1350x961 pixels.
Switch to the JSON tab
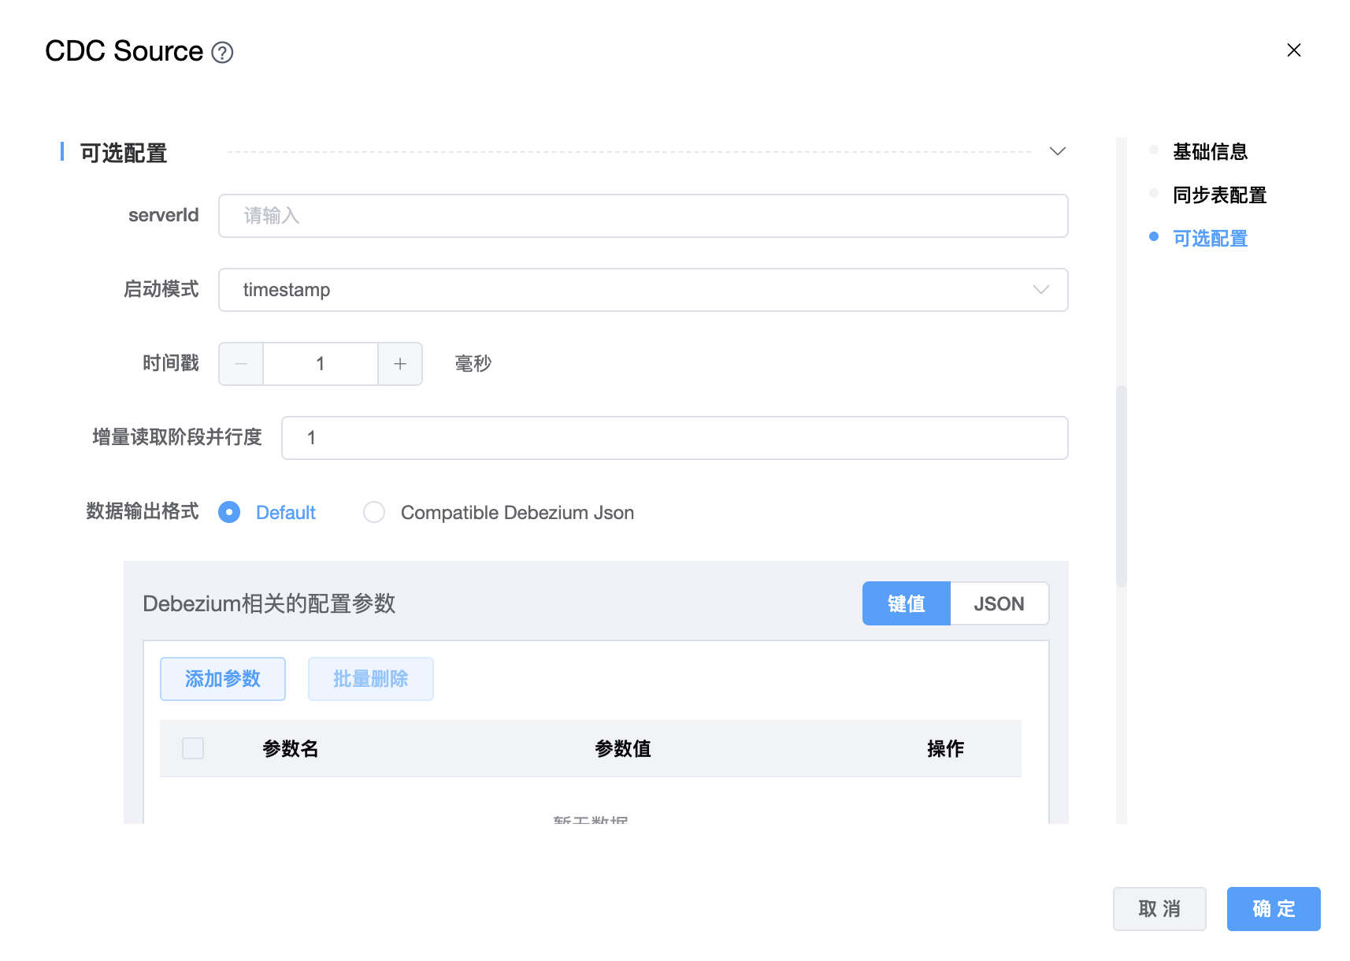[x=999, y=604]
